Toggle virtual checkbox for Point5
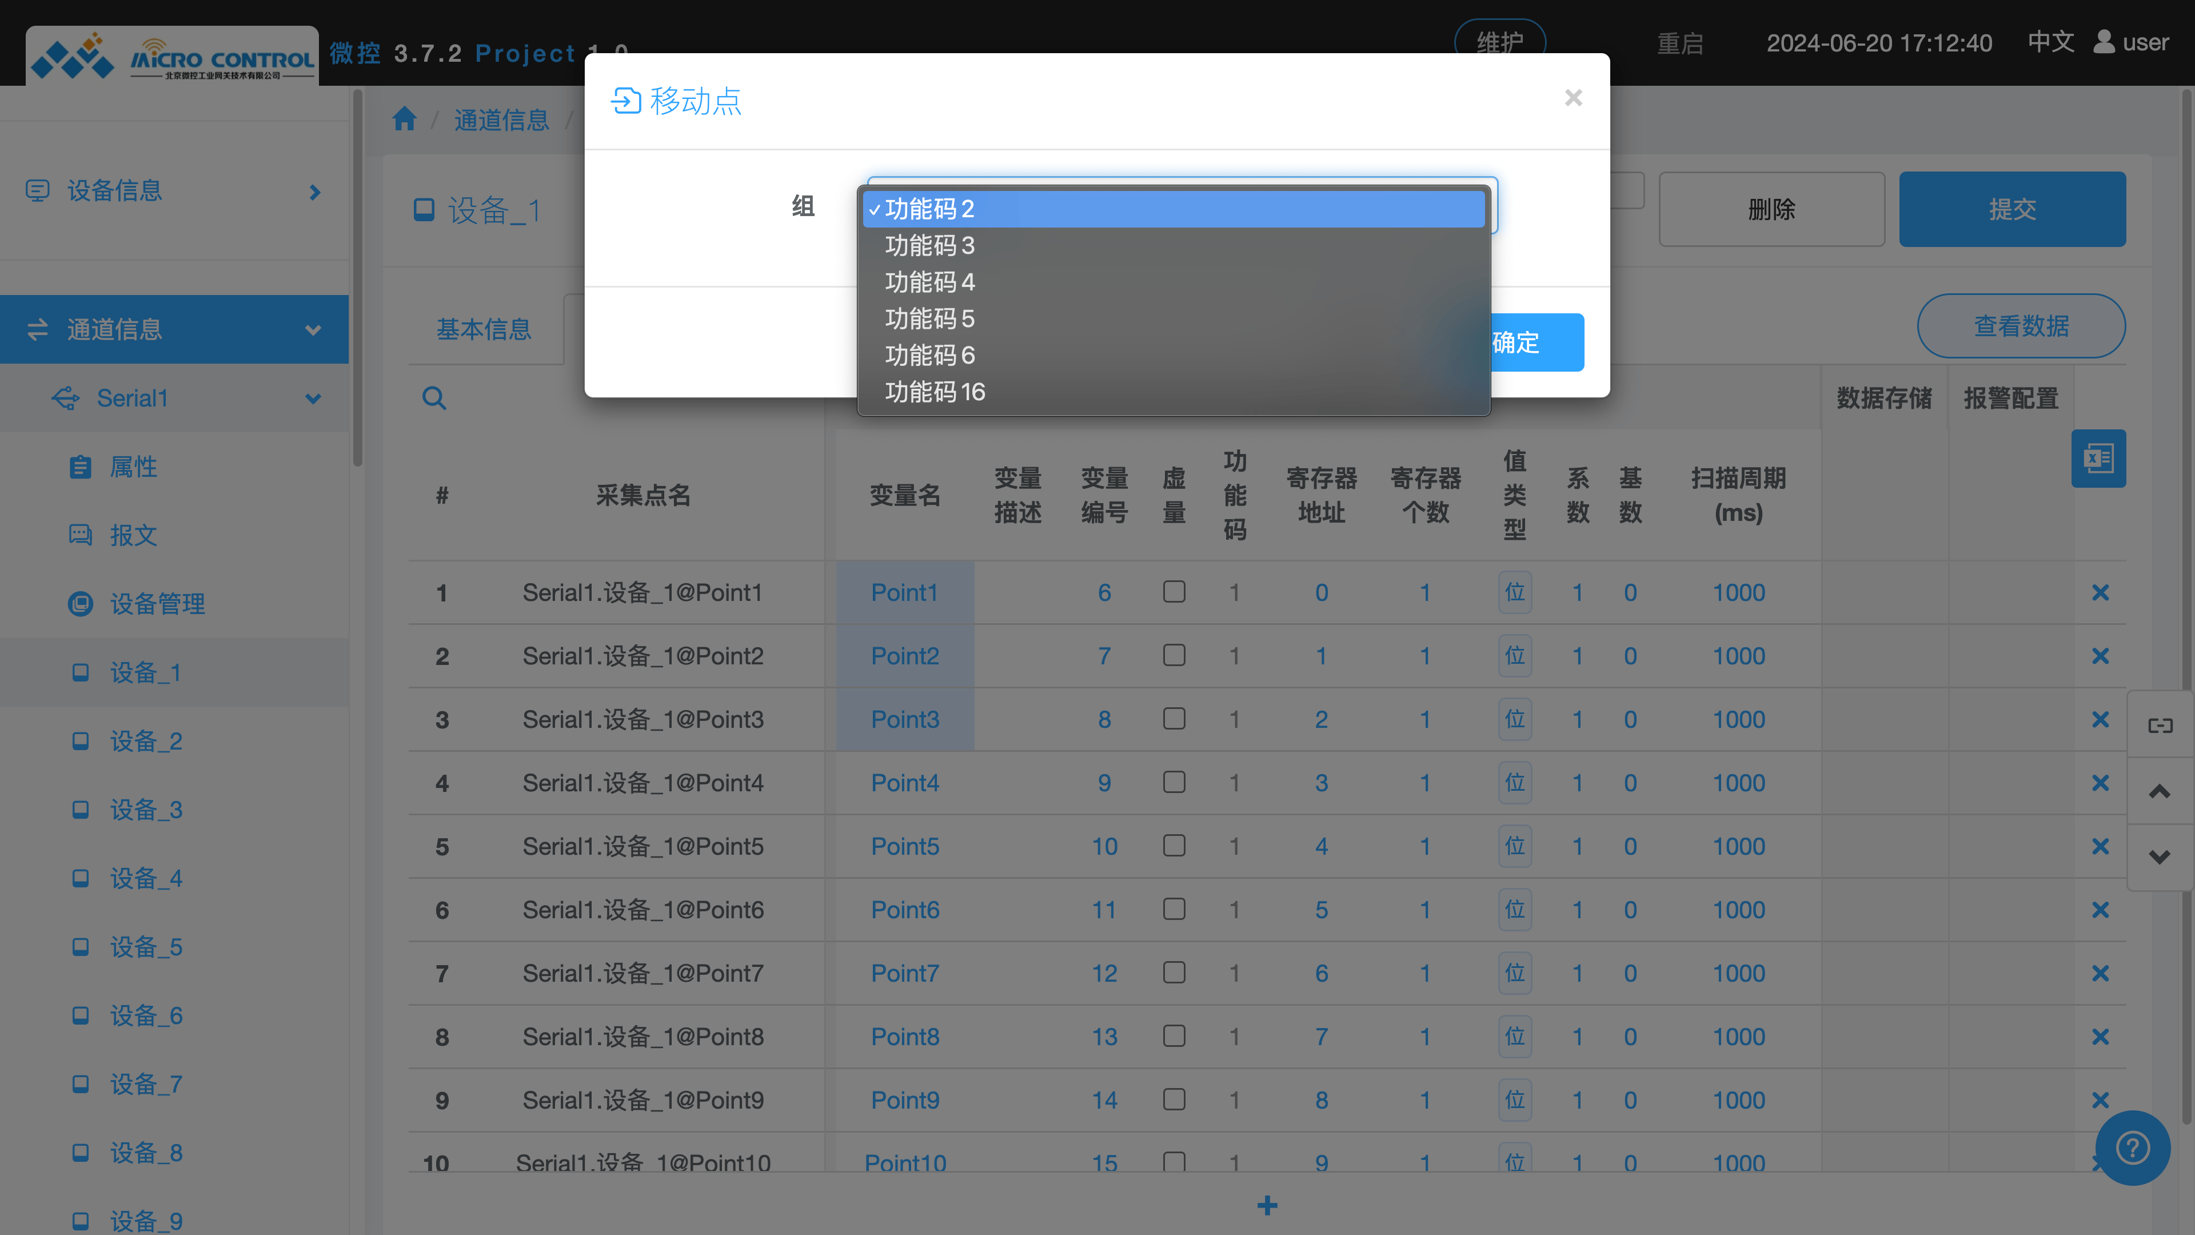The height and width of the screenshot is (1235, 2195). pyautogui.click(x=1174, y=846)
